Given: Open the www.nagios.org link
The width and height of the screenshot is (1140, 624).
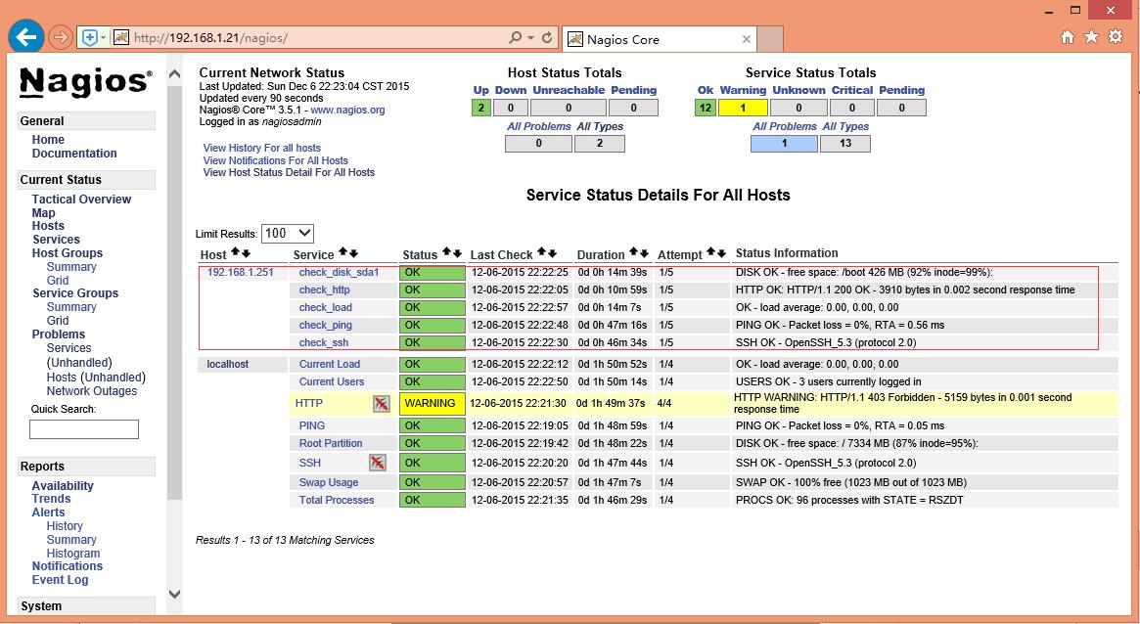Looking at the screenshot, I should tap(347, 110).
